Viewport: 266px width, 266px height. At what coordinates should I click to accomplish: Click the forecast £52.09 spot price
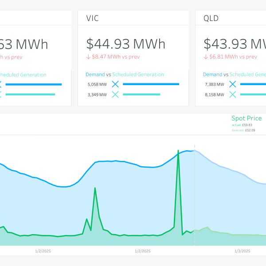coord(243,130)
